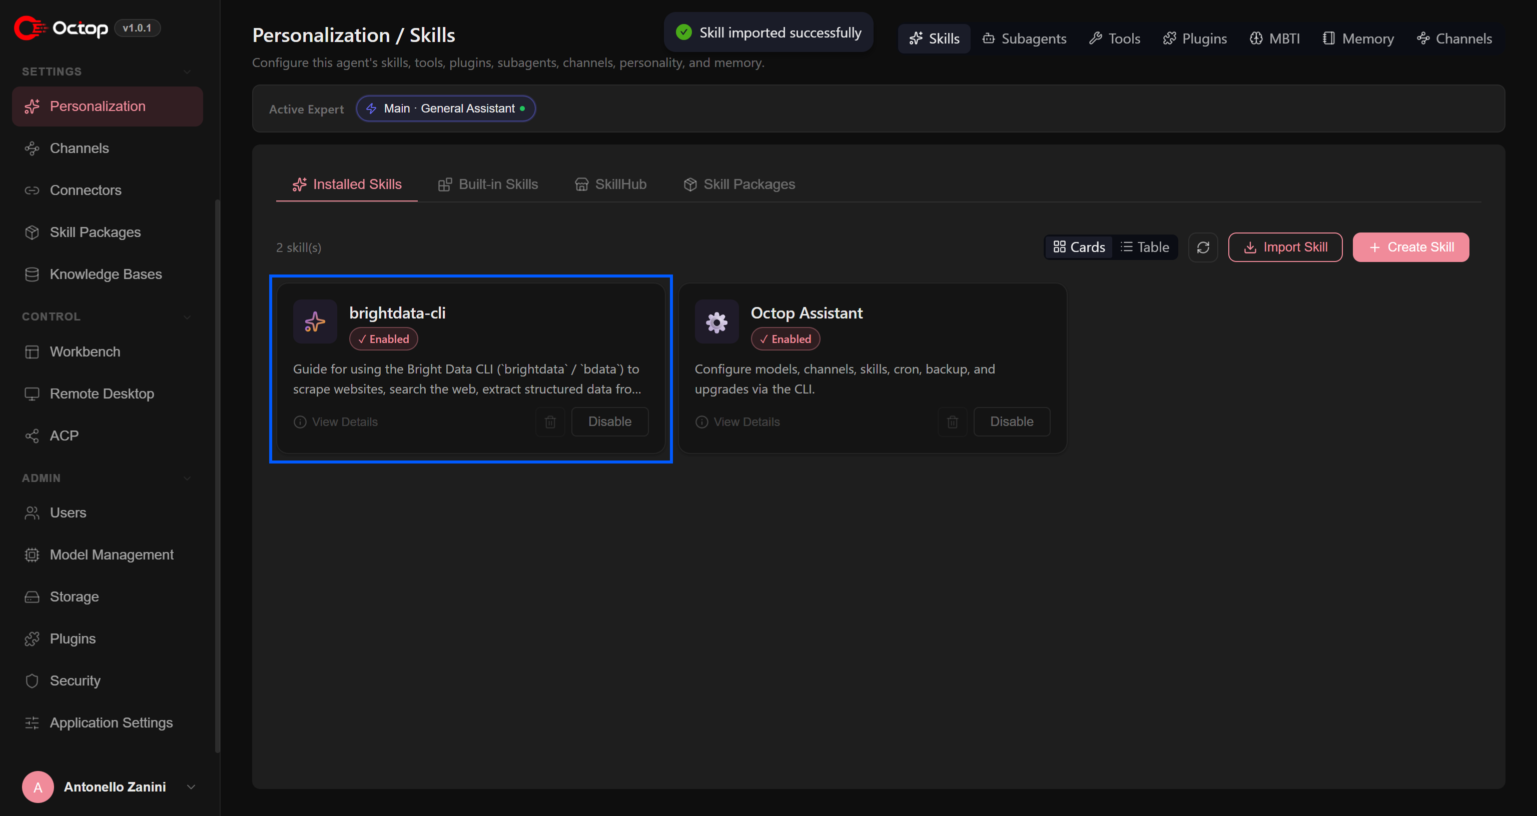
Task: Refresh the installed skills list
Action: [x=1203, y=247]
